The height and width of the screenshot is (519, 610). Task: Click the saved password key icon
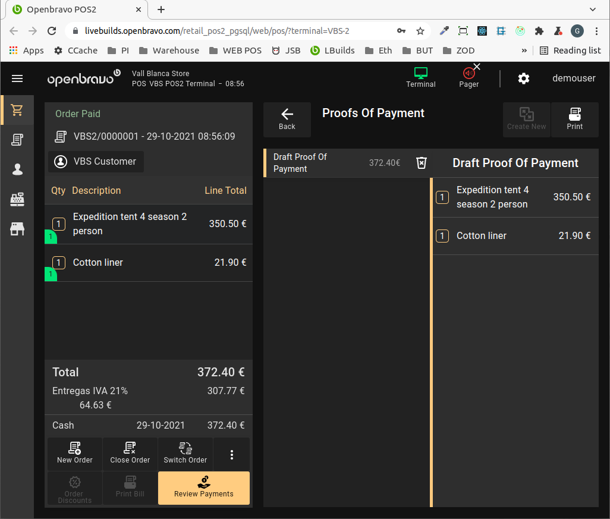[401, 31]
